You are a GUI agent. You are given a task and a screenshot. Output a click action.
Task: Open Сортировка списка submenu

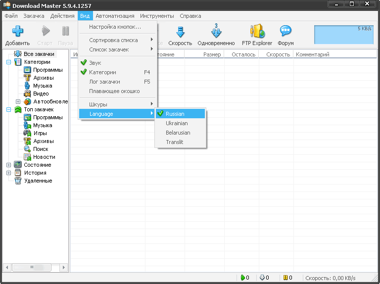[118, 40]
